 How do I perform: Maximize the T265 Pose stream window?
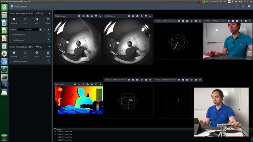click(x=196, y=80)
